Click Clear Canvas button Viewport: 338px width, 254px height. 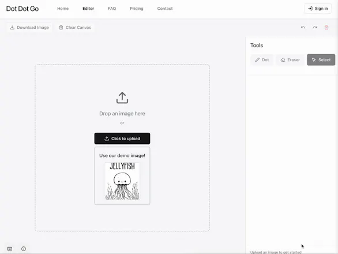point(75,27)
